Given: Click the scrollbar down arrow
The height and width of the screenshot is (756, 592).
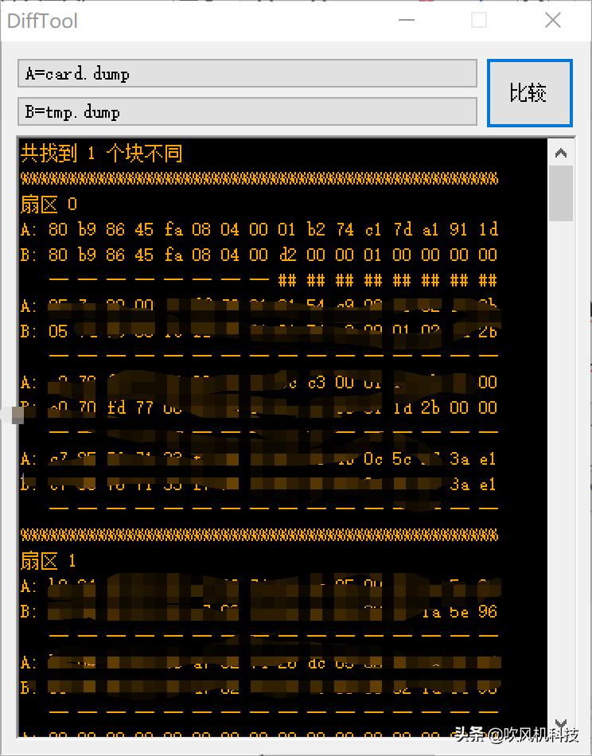Looking at the screenshot, I should click(x=561, y=723).
